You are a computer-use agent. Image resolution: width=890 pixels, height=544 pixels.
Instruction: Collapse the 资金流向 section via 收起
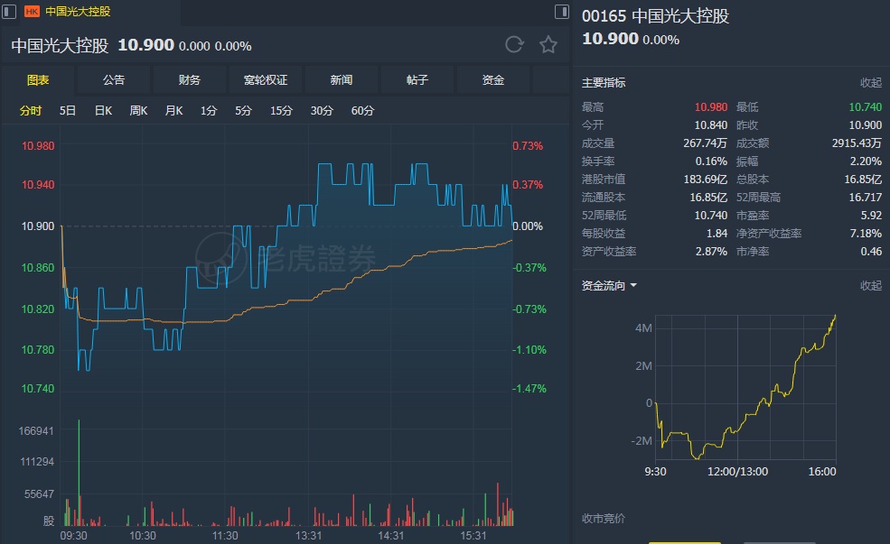871,286
